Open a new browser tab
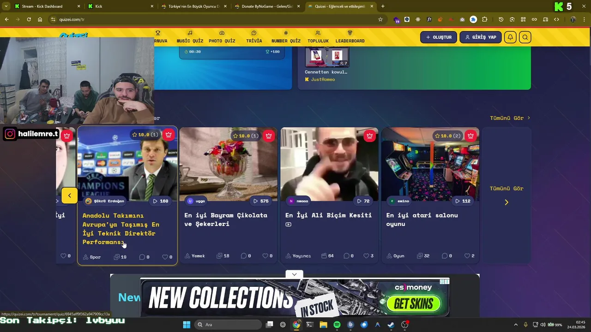The height and width of the screenshot is (332, 591). (383, 6)
